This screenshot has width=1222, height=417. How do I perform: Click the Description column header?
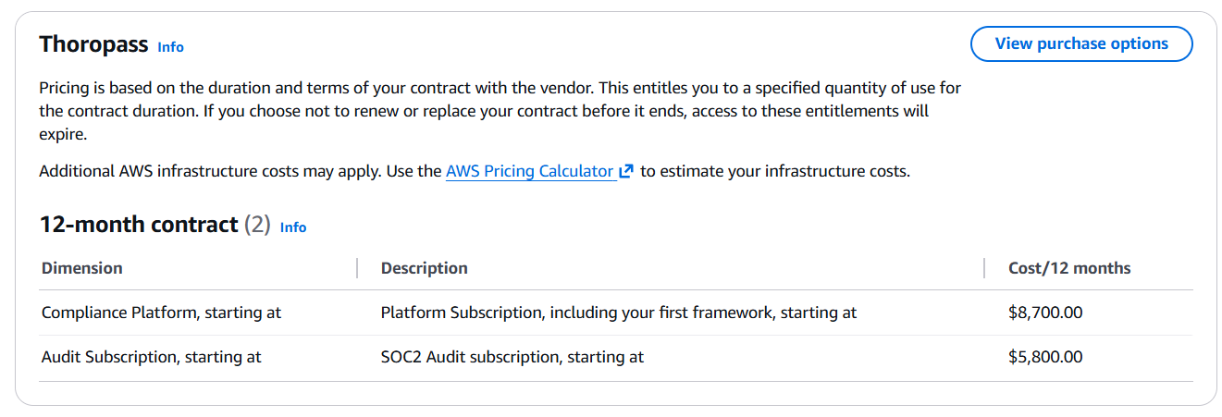click(x=424, y=268)
